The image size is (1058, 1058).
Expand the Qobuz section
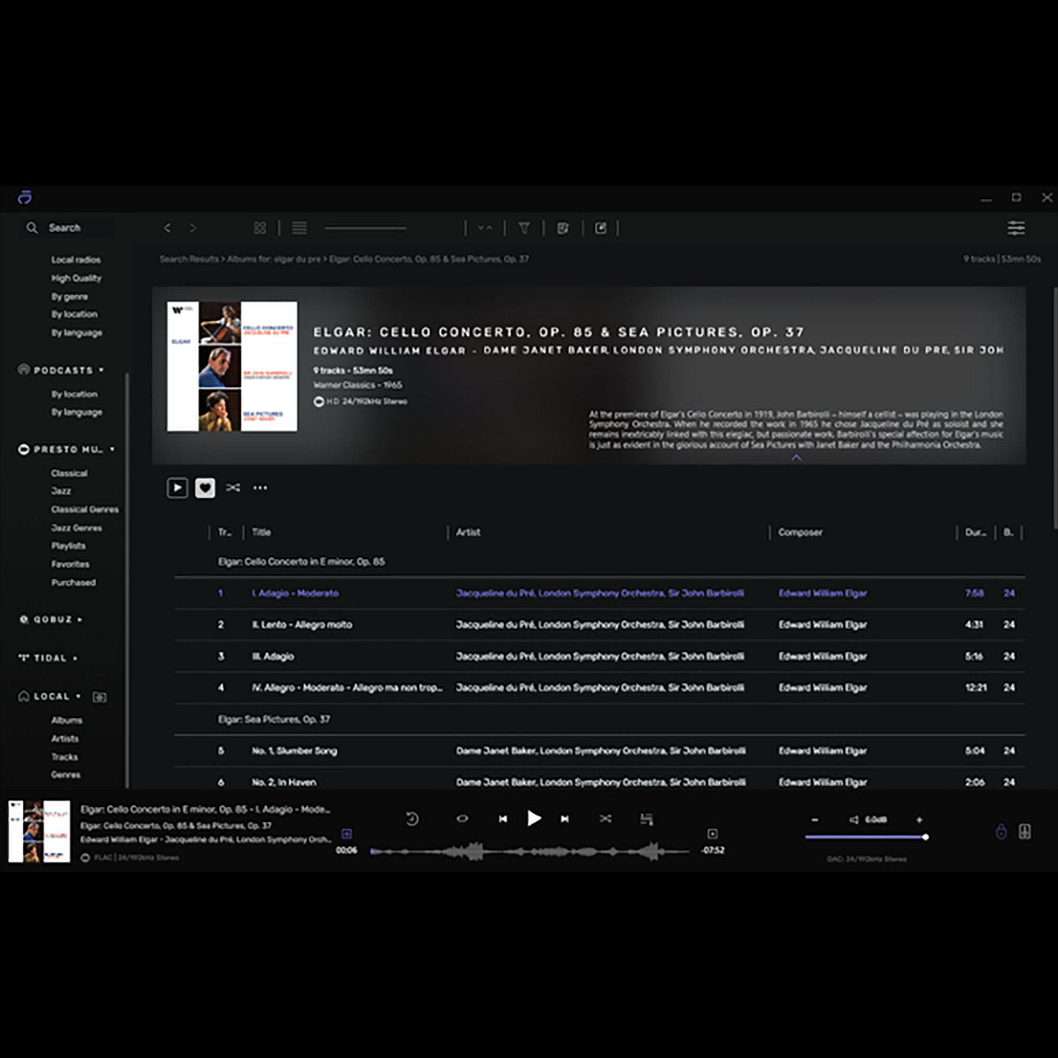tap(80, 619)
